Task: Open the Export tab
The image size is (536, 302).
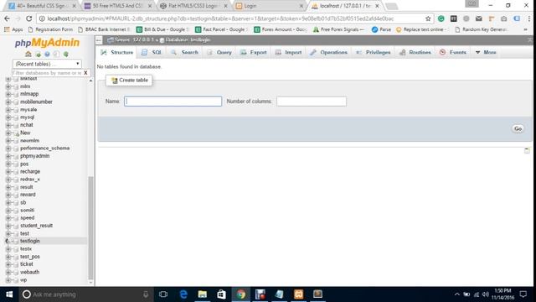Action: click(x=253, y=52)
